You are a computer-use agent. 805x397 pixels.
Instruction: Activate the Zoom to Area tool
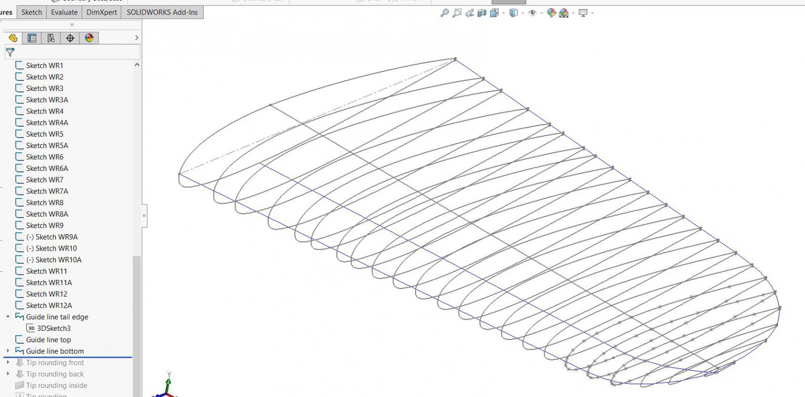click(x=457, y=13)
